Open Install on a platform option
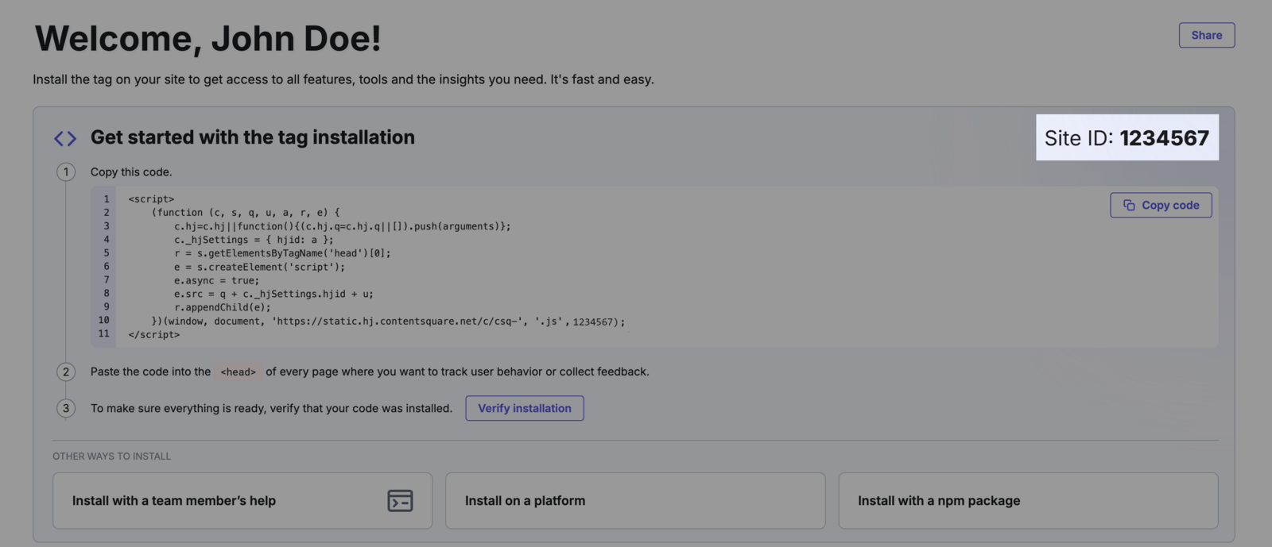1272x547 pixels. 635,501
